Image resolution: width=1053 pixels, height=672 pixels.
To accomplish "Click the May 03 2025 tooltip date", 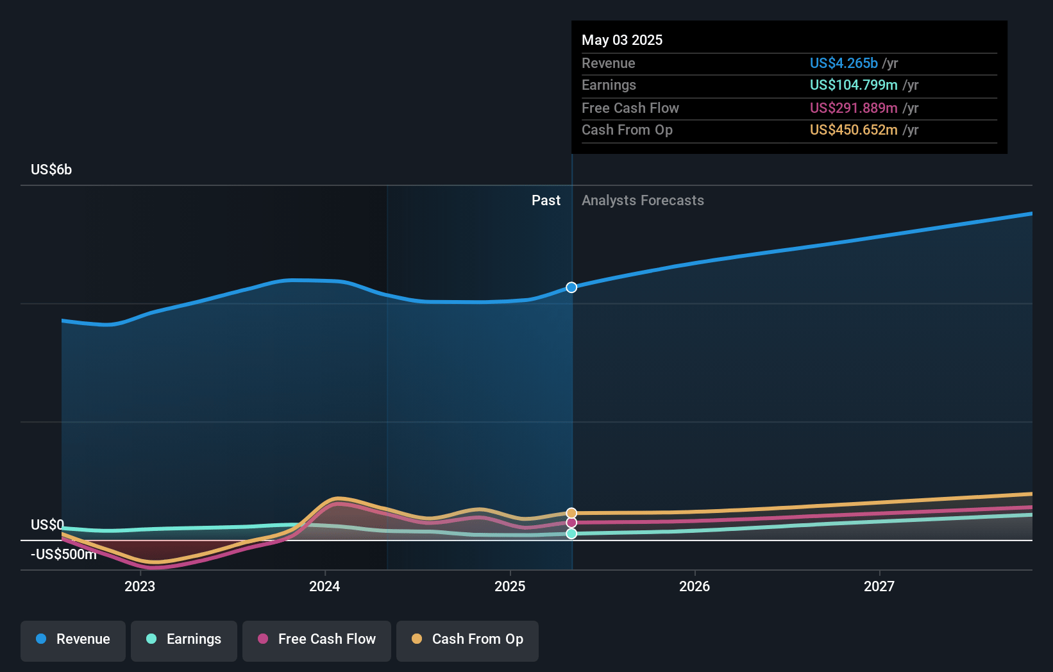I will pos(622,40).
